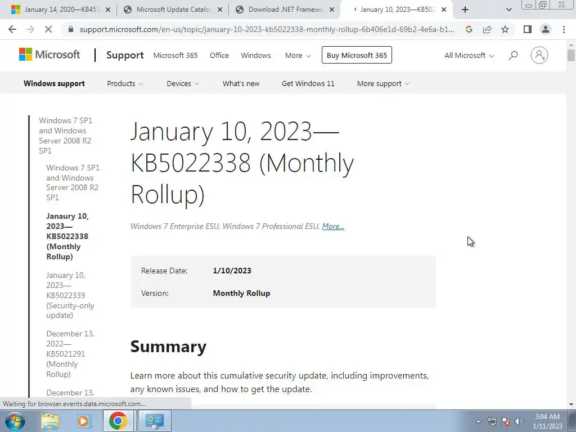The image size is (576, 432).
Task: Share this page using the share icon
Action: [487, 29]
